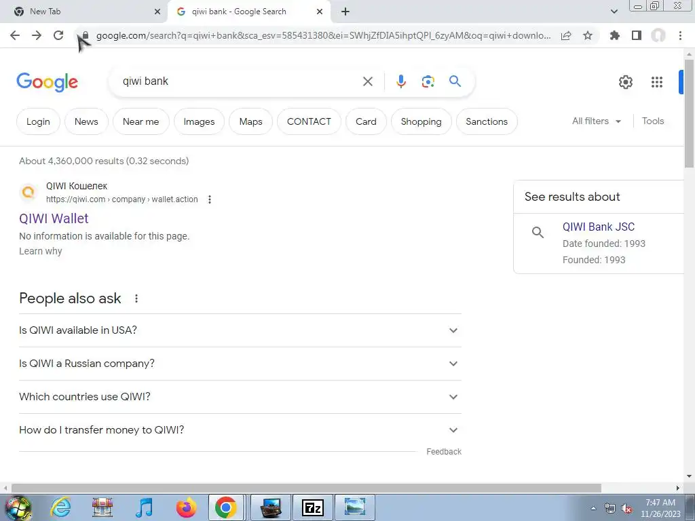Bookmark this page with the star icon
Screen dimensions: 695x521
point(588,35)
